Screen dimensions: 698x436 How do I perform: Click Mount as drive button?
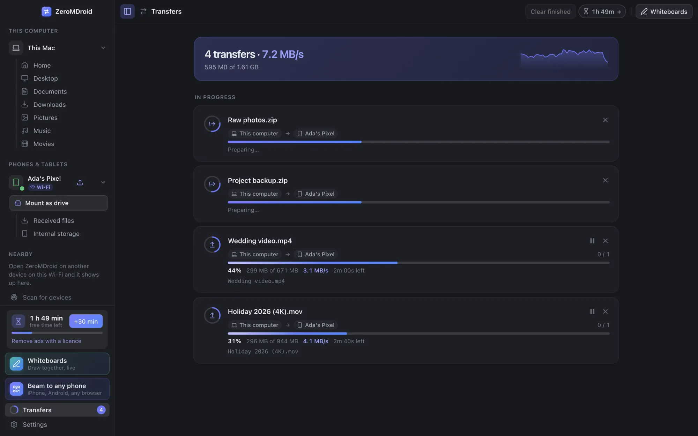59,203
